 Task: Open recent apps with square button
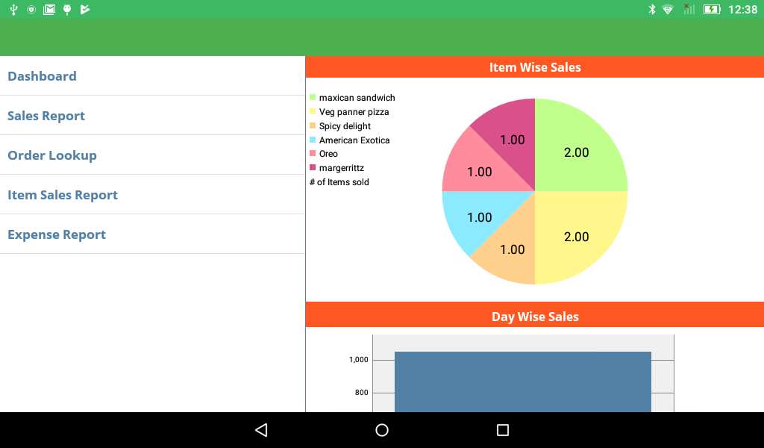coord(502,430)
